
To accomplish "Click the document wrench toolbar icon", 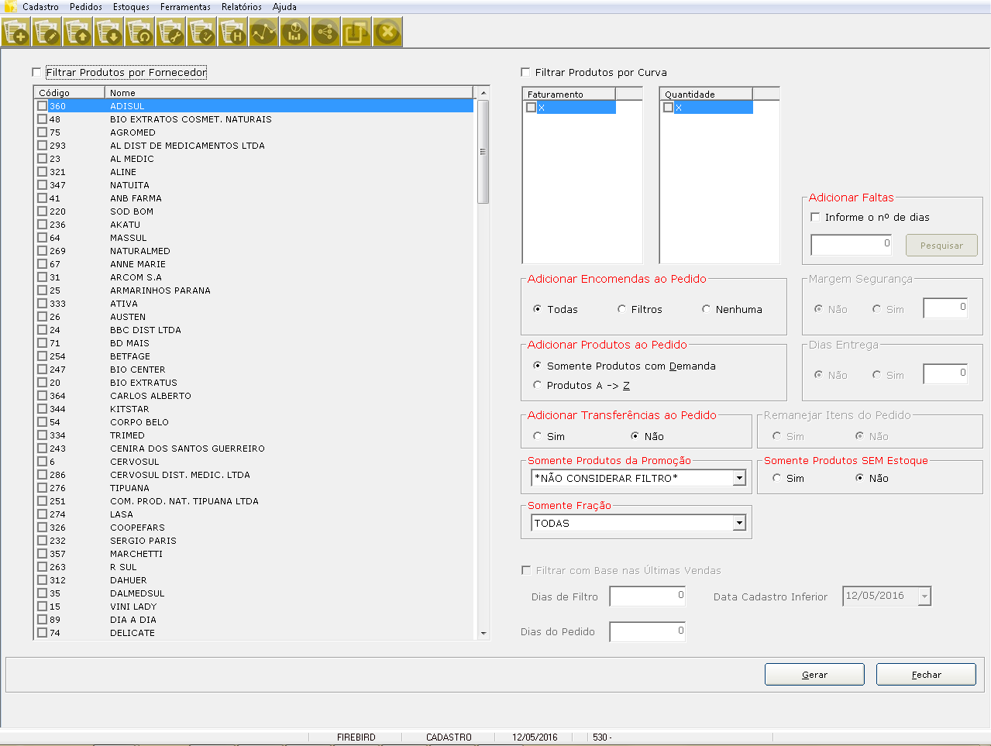I will (x=170, y=33).
